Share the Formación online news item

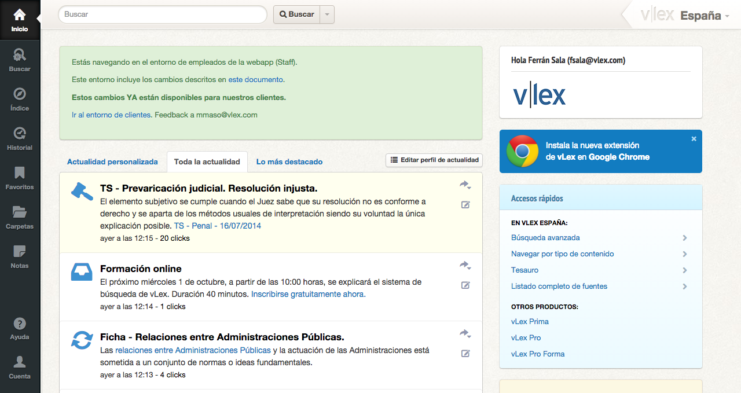pos(464,265)
